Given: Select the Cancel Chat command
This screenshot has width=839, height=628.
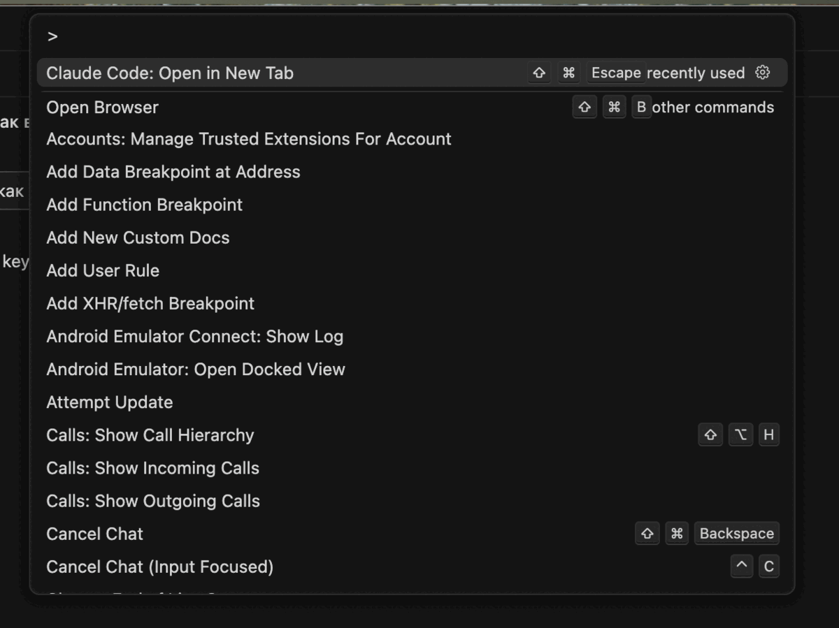Looking at the screenshot, I should tap(413, 533).
